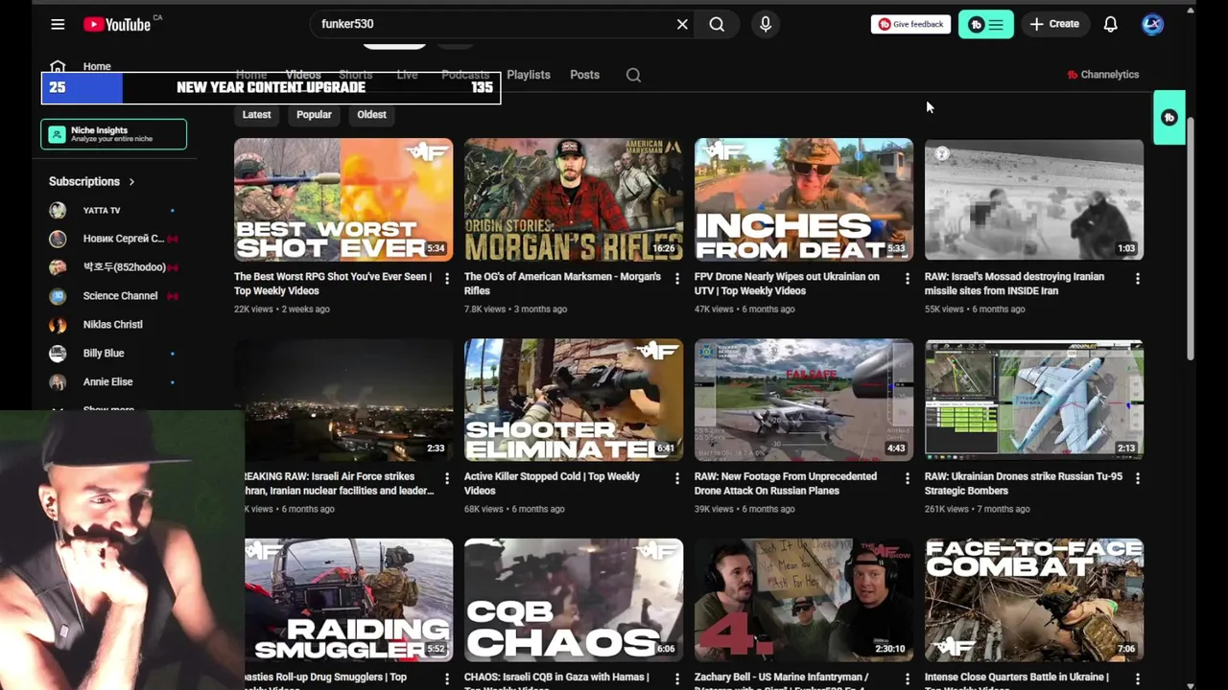This screenshot has height=690, width=1228.
Task: Switch to the Playlists tab
Action: (x=529, y=75)
